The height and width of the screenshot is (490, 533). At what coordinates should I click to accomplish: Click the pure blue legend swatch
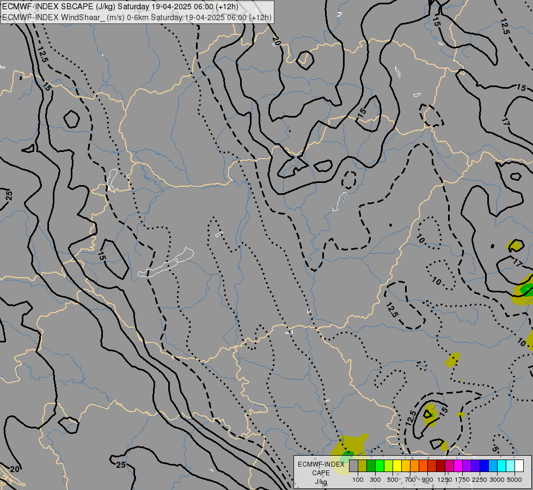[x=484, y=466]
